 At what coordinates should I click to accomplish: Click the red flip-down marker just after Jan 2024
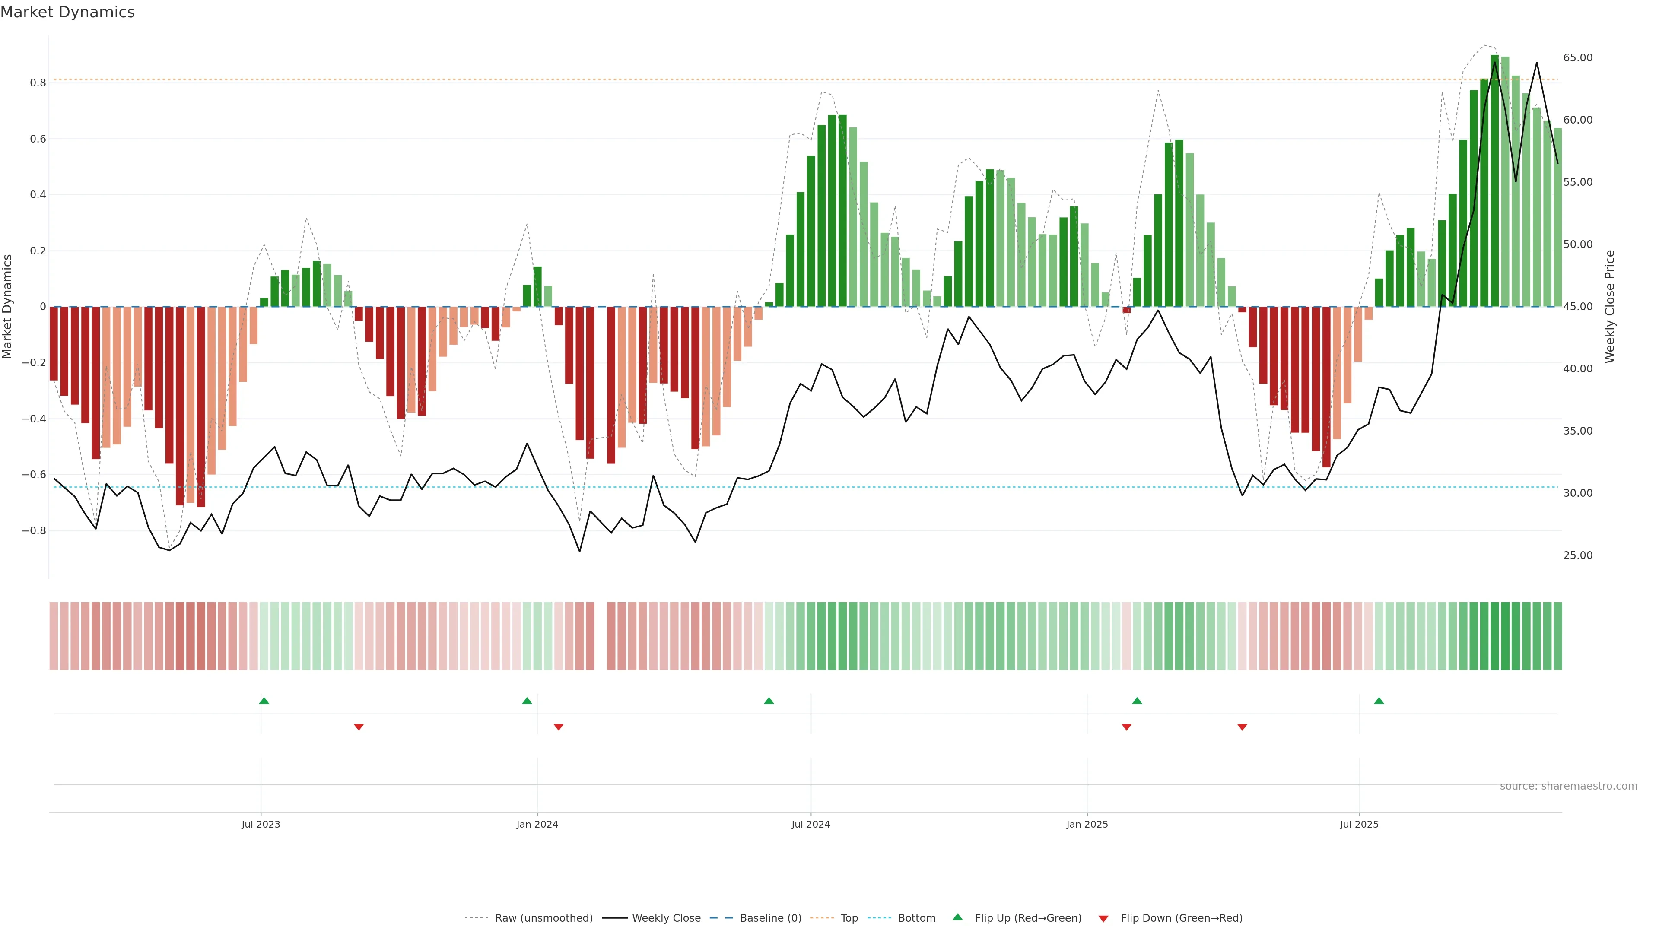(x=558, y=727)
